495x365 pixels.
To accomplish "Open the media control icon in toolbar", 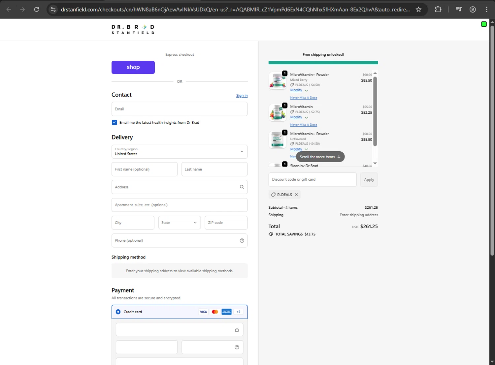I will (459, 9).
